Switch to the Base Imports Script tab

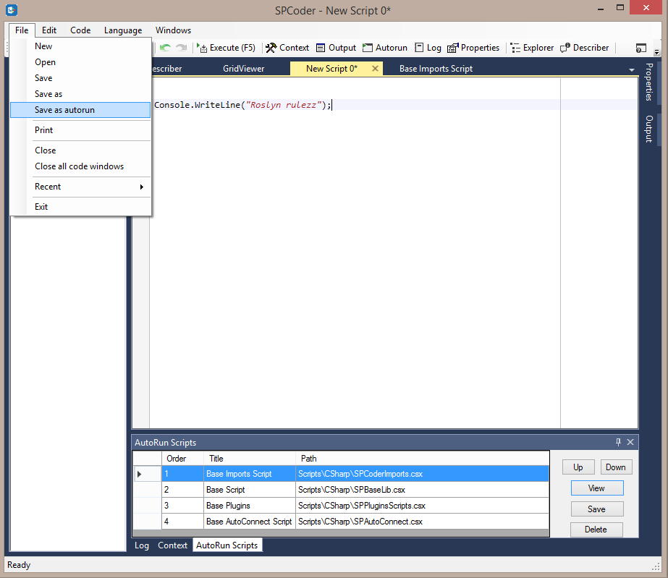click(436, 69)
